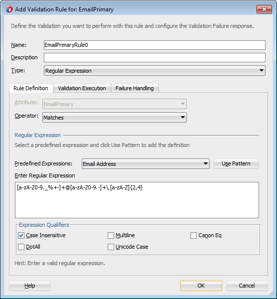Click the Oracle JDeveloper title bar icon
The width and height of the screenshot is (277, 299).
pyautogui.click(x=9, y=9)
